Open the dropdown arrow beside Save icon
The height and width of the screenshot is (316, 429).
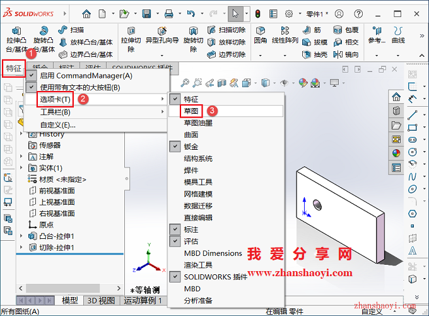coord(158,13)
